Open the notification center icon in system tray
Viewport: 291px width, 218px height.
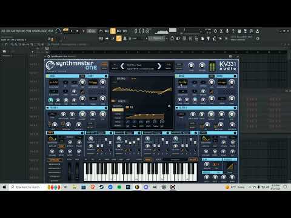pos(285,187)
